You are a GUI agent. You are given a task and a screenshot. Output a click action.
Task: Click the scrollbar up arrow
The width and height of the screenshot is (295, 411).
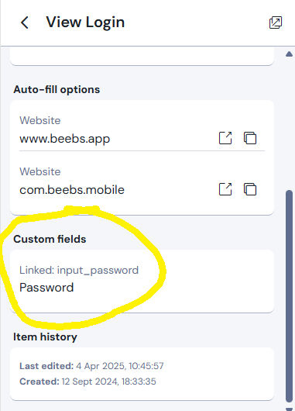289,54
